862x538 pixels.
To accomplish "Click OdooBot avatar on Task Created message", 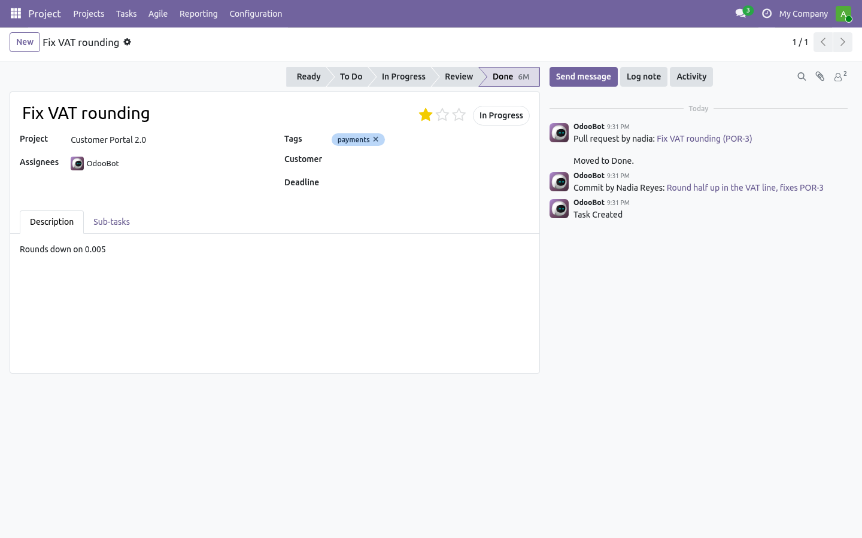I will click(x=559, y=209).
